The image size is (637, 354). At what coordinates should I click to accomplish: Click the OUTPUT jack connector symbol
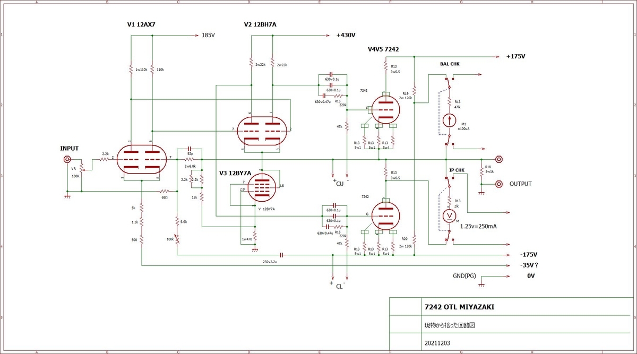pyautogui.click(x=499, y=184)
